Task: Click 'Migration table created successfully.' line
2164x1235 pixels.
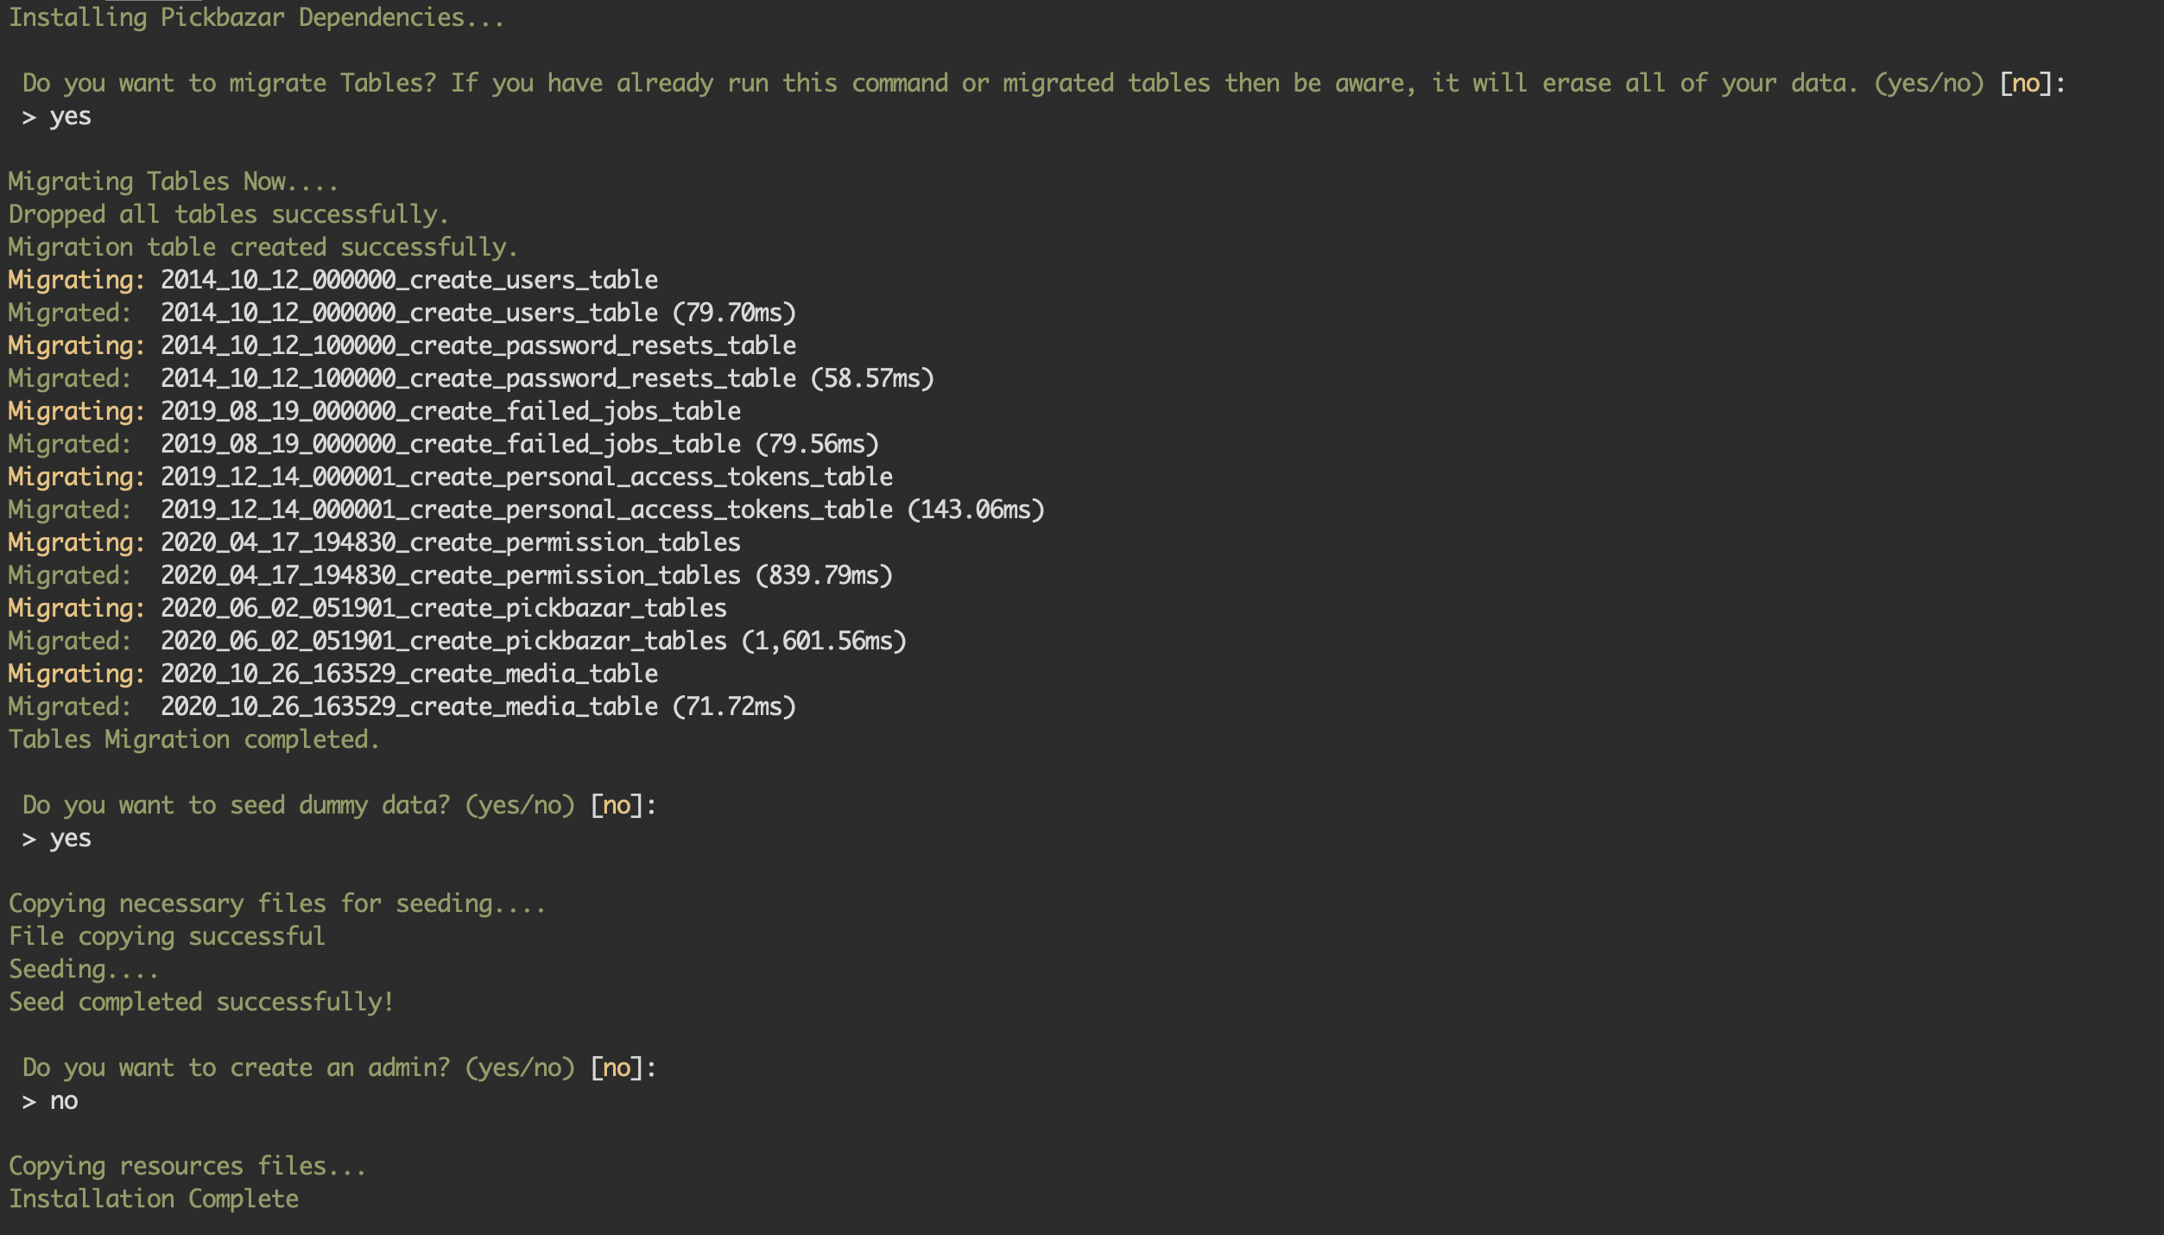Action: (263, 248)
